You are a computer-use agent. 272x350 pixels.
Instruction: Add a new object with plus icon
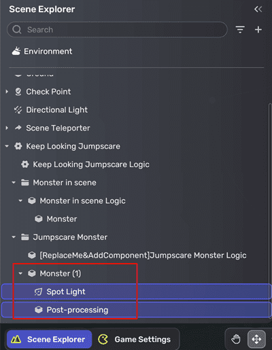[x=258, y=30]
